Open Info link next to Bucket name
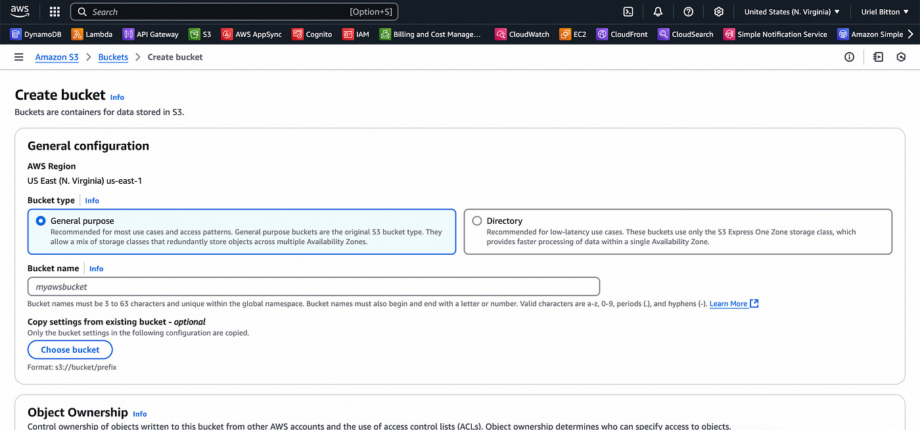 click(96, 269)
